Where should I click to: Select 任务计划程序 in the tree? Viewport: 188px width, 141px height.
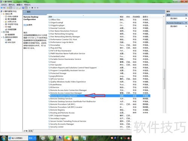pos(13,17)
